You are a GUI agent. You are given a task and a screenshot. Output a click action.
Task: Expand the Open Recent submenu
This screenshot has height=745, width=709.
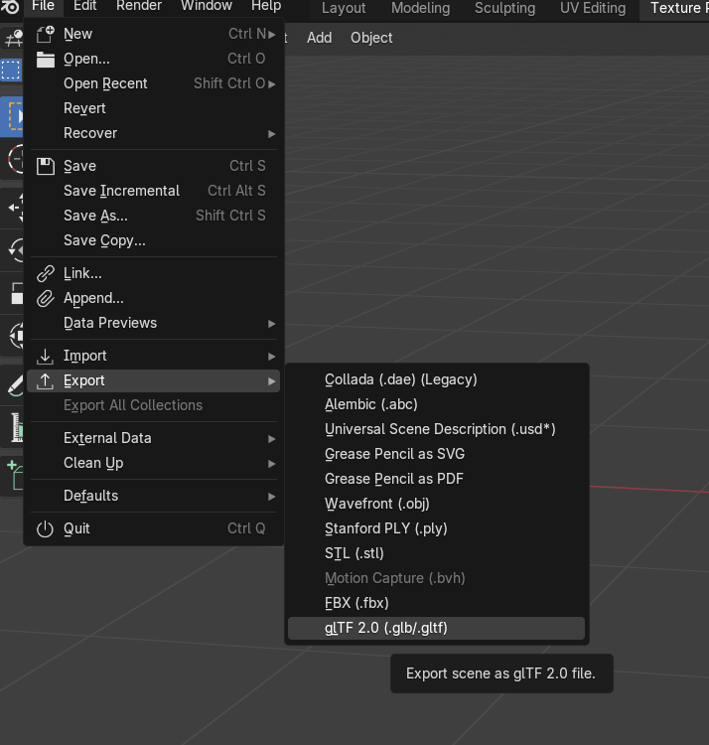(153, 83)
